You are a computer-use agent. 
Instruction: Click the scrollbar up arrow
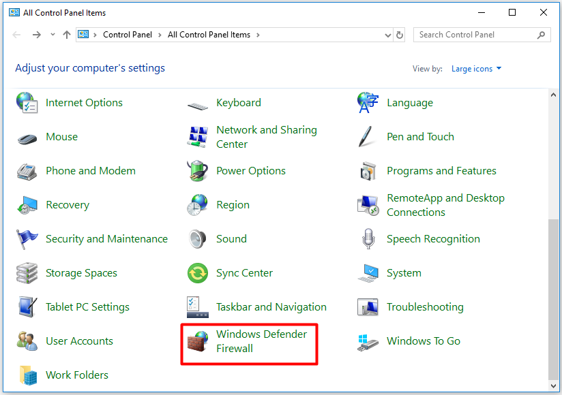click(553, 95)
